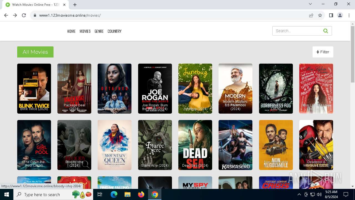Open Mountain Queen movie poster
355x200 pixels.
[115, 145]
